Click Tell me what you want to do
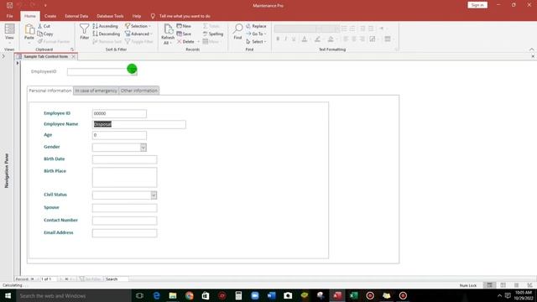The height and width of the screenshot is (302, 537). click(x=185, y=16)
